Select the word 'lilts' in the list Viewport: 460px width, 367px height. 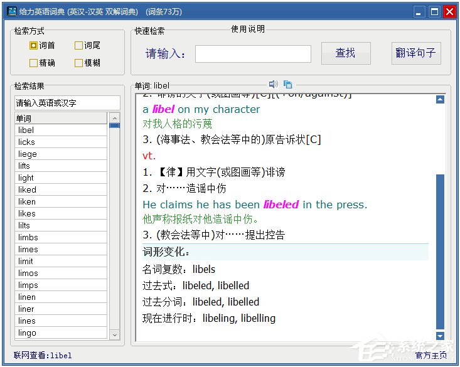tap(61, 225)
